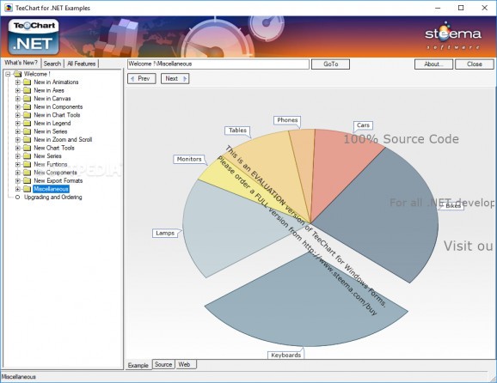Image resolution: width=497 pixels, height=383 pixels.
Task: Click the New in Components folder icon
Action: pos(27,107)
